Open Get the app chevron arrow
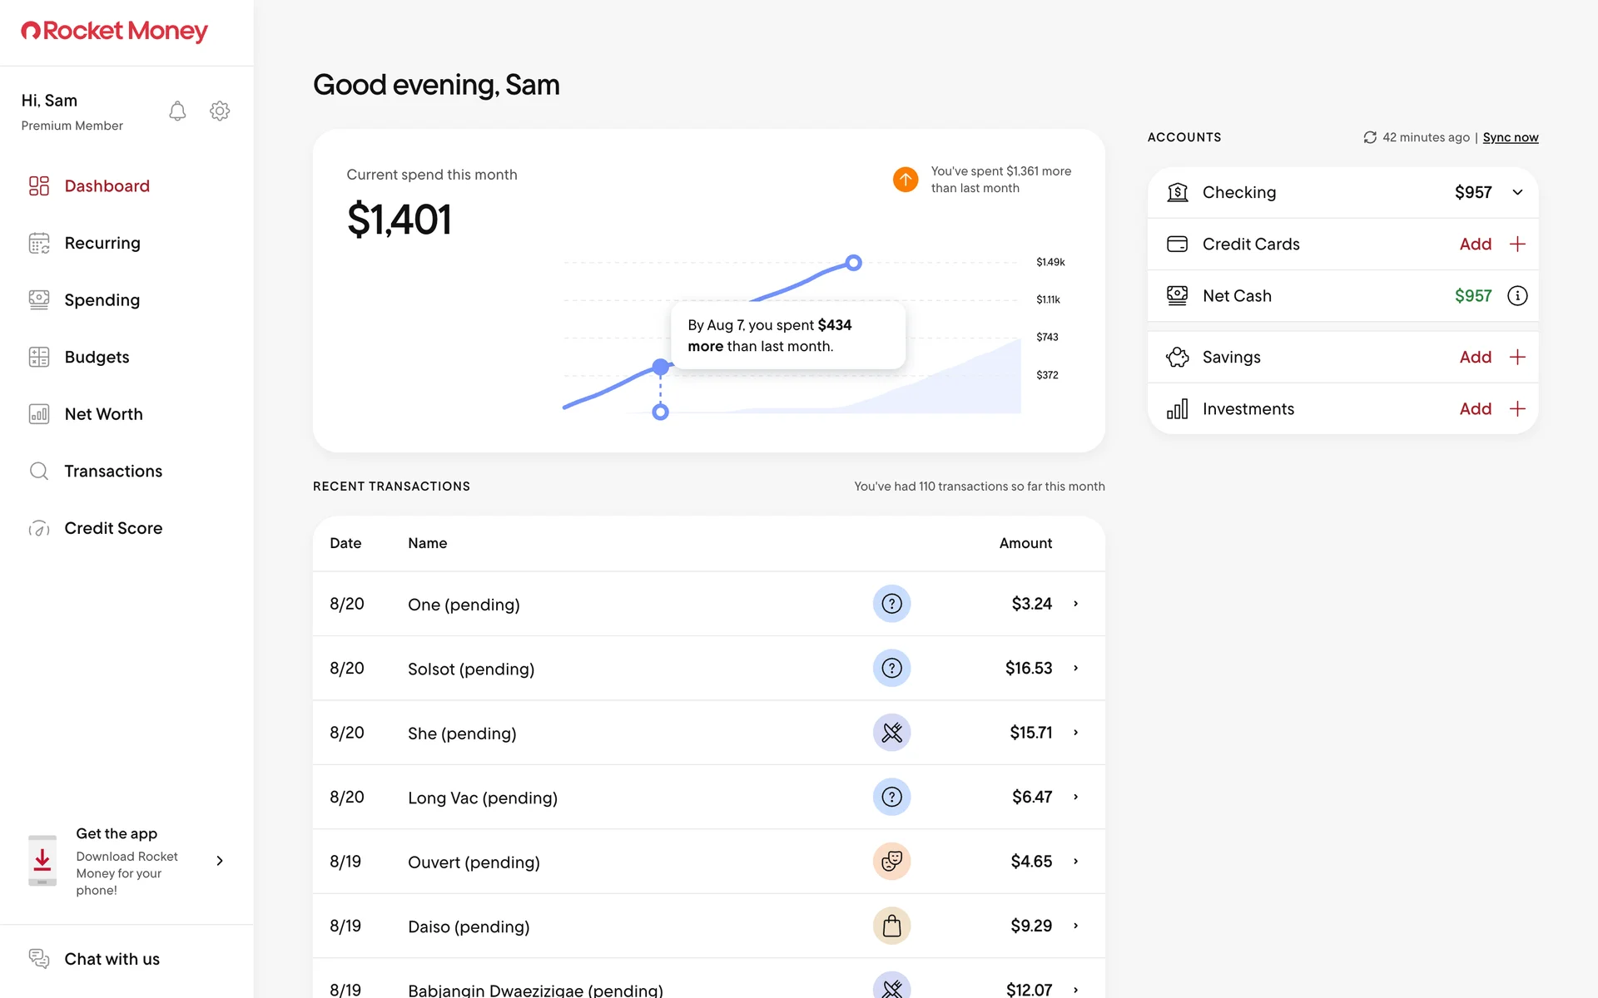Viewport: 1598px width, 998px height. [x=220, y=861]
